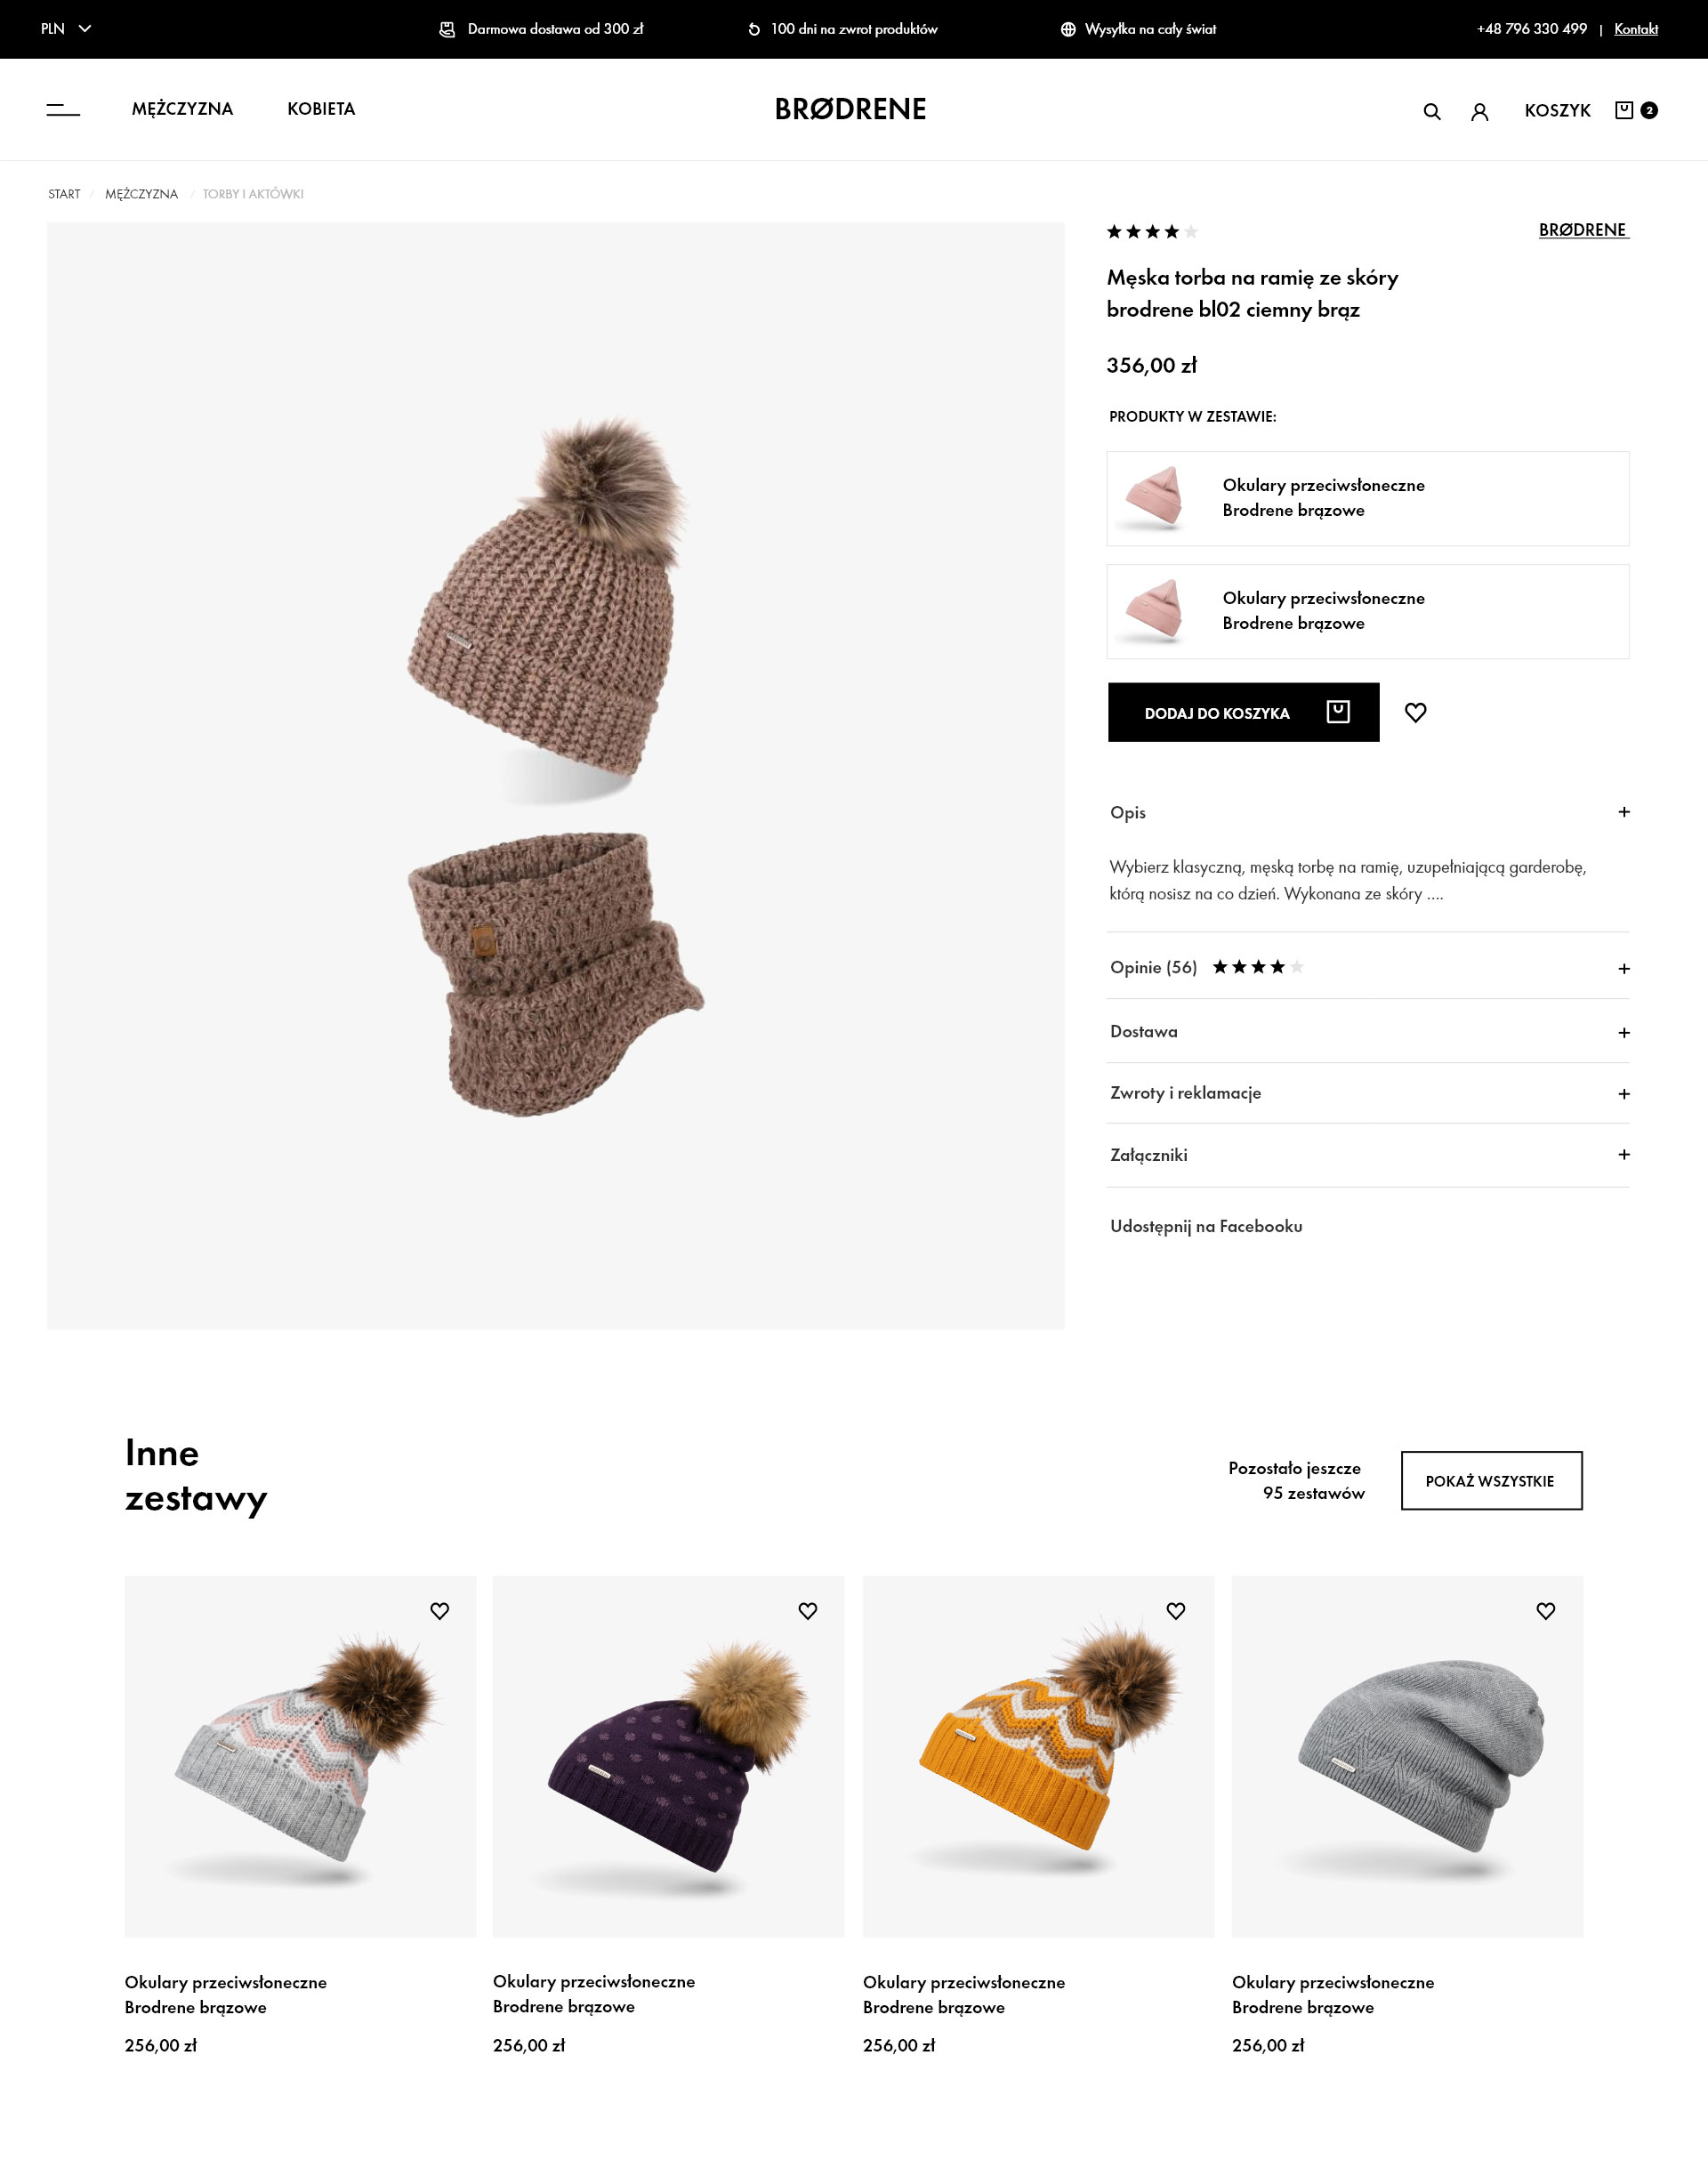Expand Zwroty i reklamacje section

pos(1368,1093)
